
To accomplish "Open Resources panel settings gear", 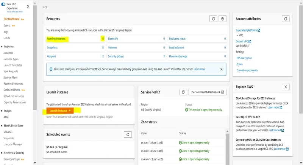I will tap(222, 19).
